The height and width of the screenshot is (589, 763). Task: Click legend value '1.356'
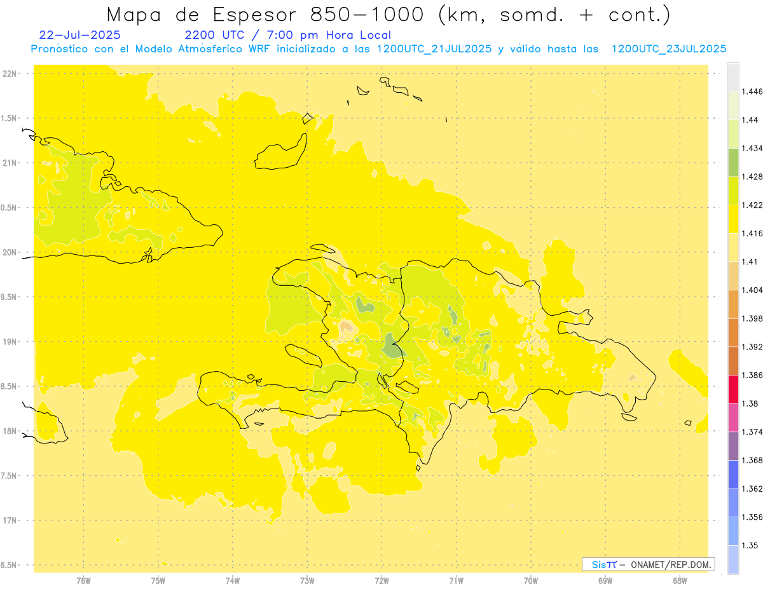752,517
